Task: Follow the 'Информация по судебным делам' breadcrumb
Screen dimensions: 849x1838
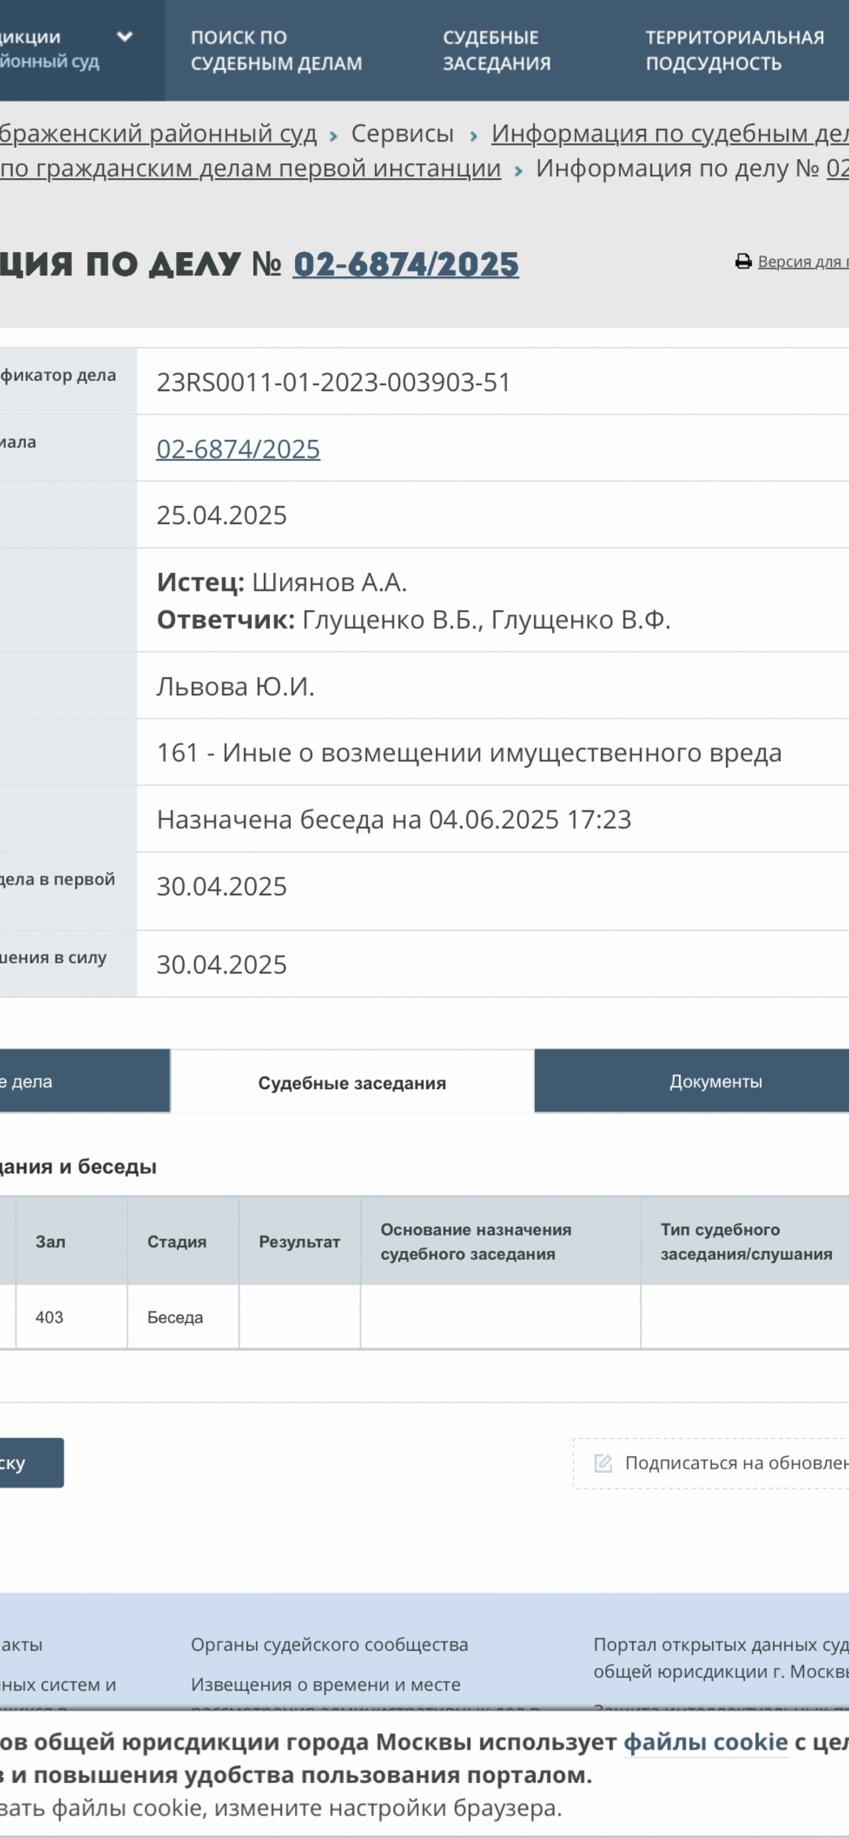Action: coord(668,134)
